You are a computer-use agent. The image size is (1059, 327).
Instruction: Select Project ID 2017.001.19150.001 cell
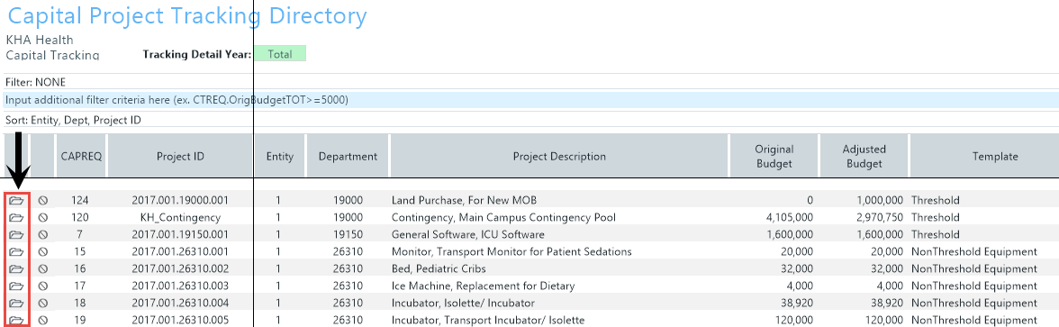180,234
